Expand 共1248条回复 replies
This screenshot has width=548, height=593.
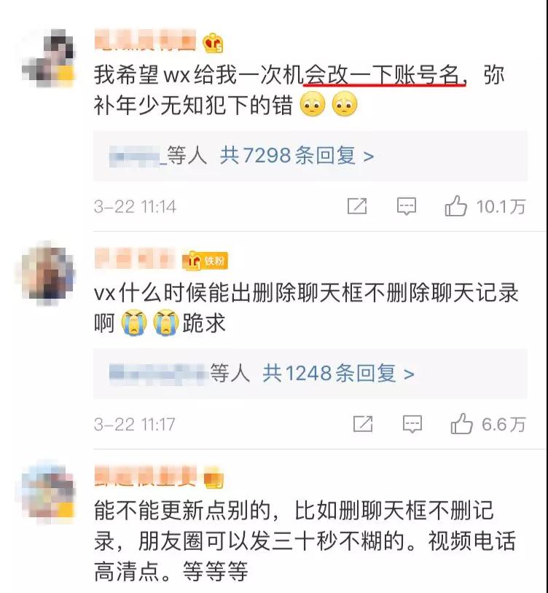[338, 373]
